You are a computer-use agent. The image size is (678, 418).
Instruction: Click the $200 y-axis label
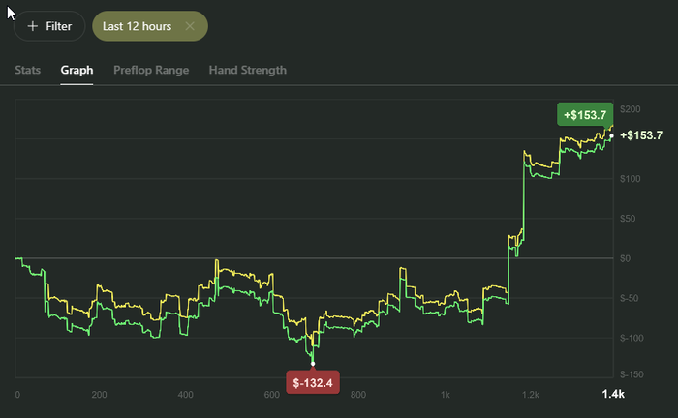(x=630, y=109)
